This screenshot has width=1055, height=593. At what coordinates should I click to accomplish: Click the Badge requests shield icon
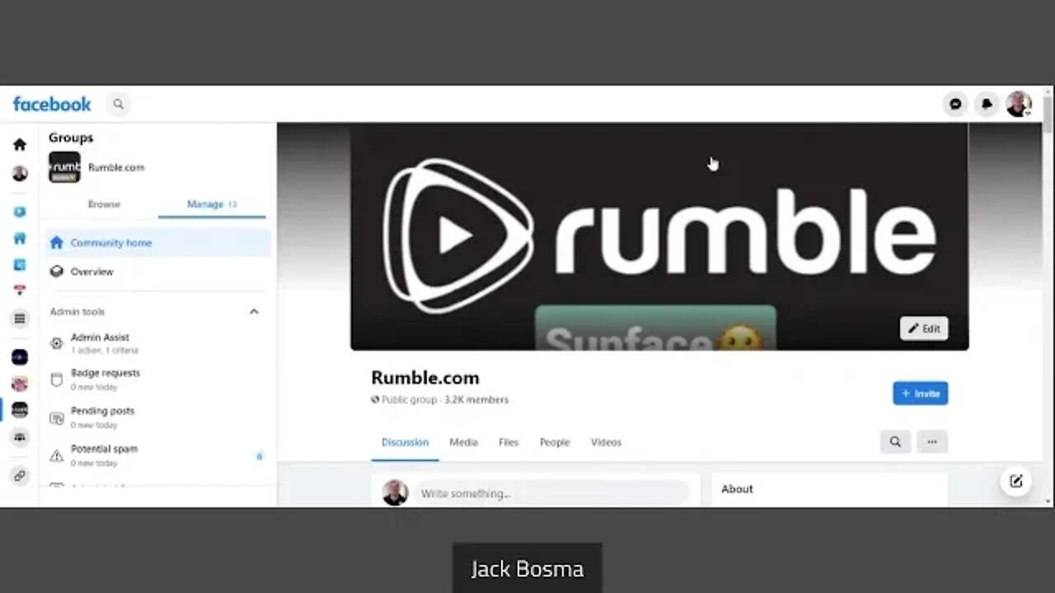[x=56, y=380]
